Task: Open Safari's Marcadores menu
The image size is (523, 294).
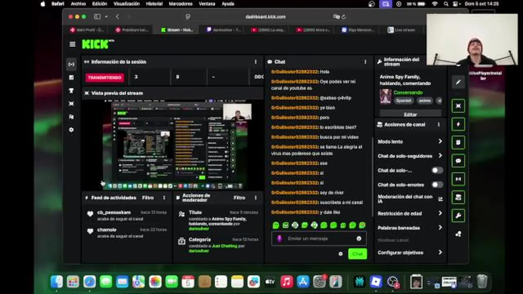Action: pyautogui.click(x=181, y=4)
